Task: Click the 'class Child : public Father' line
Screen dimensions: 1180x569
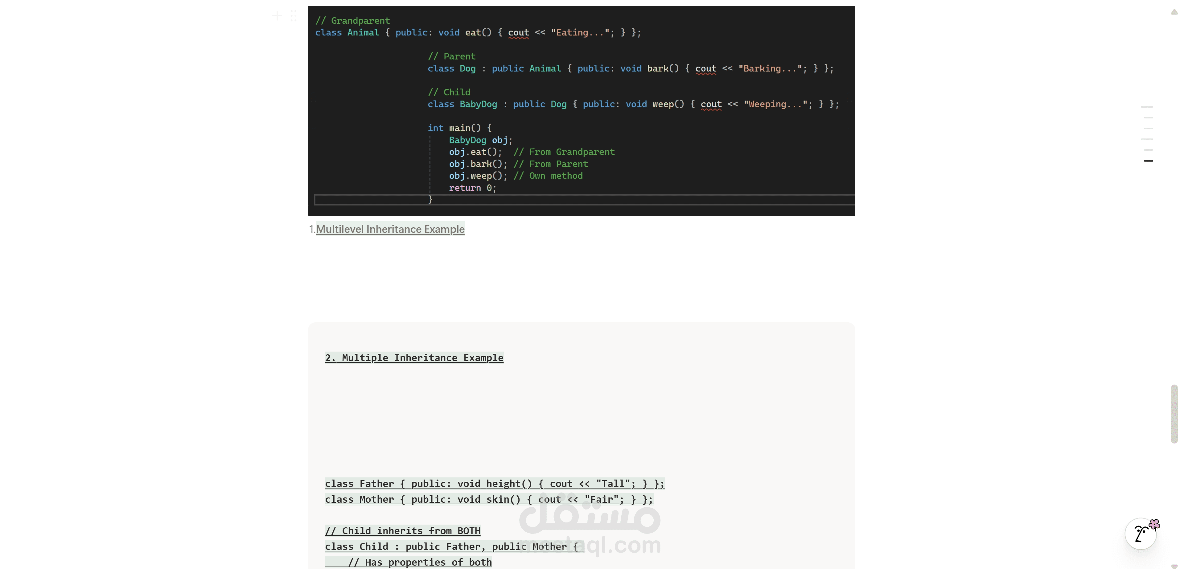Action: point(454,546)
